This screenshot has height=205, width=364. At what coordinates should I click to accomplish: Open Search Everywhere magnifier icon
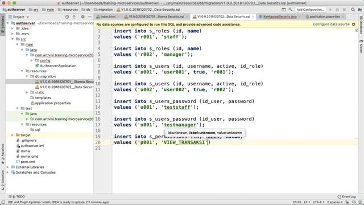coord(353,10)
